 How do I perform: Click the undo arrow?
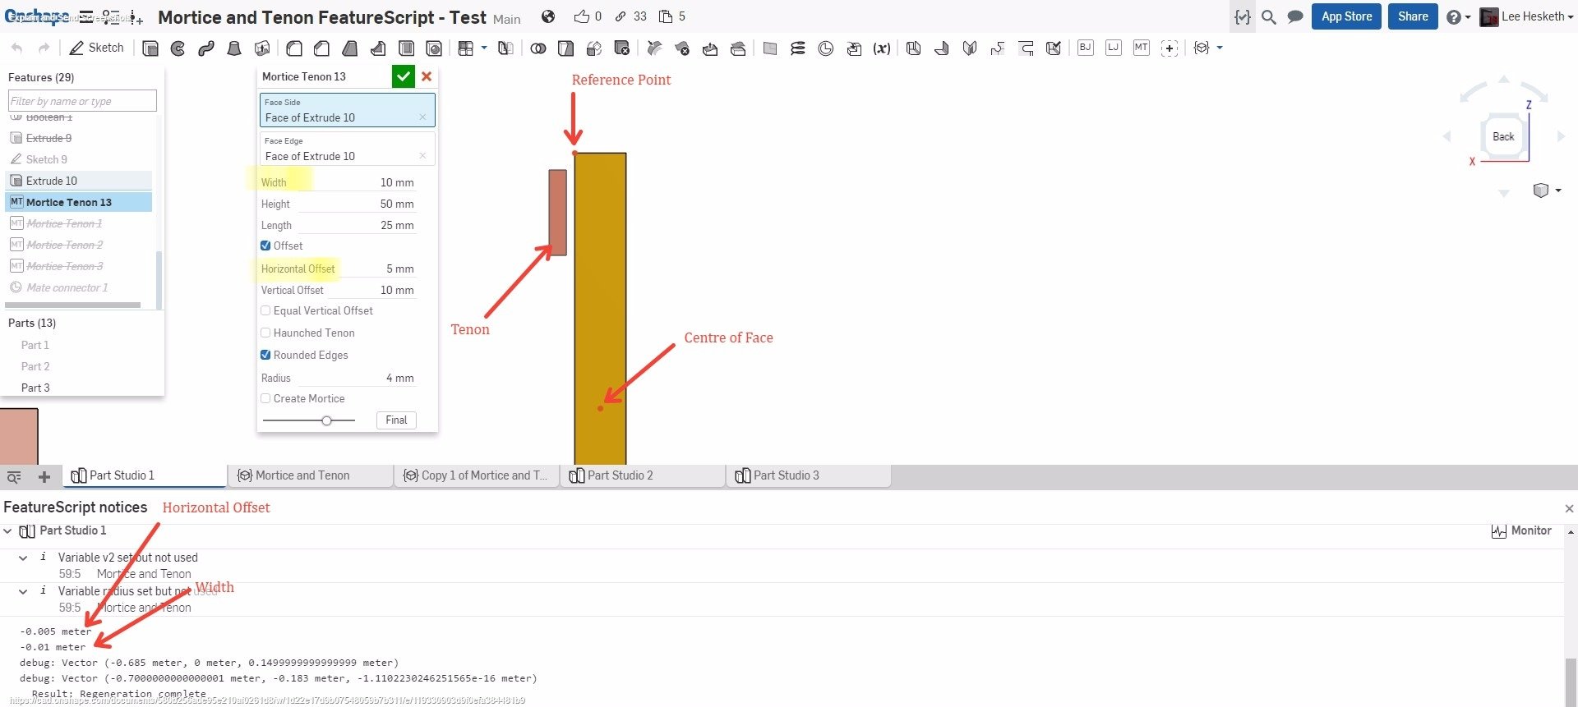17,48
